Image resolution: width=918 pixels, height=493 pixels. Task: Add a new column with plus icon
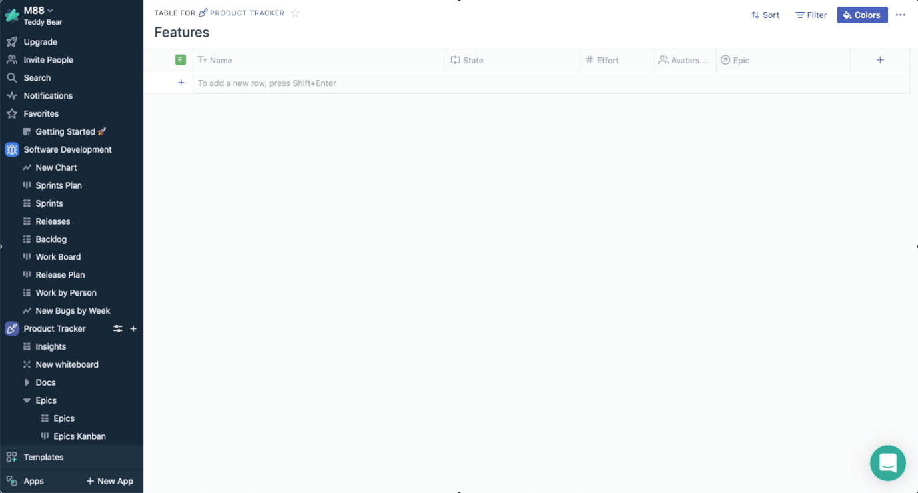tap(880, 60)
